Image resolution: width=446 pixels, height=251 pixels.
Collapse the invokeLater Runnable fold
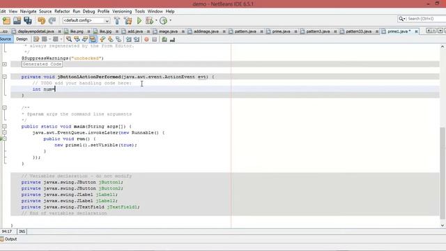(5, 132)
